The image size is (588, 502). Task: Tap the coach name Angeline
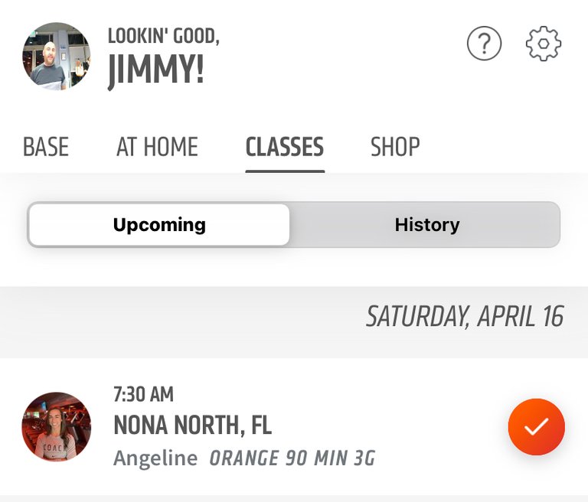click(x=155, y=458)
